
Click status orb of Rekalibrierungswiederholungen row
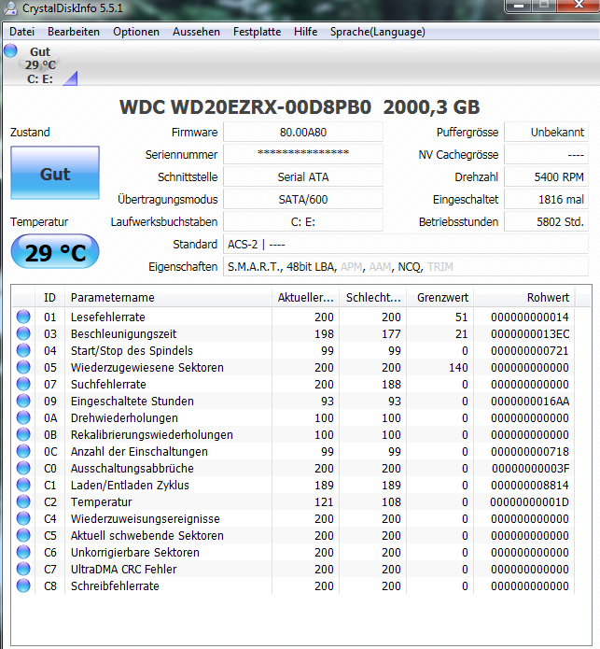click(x=23, y=434)
